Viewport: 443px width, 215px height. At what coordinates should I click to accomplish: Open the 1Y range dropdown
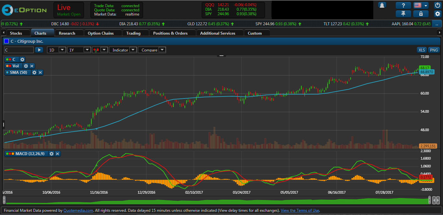(x=79, y=50)
